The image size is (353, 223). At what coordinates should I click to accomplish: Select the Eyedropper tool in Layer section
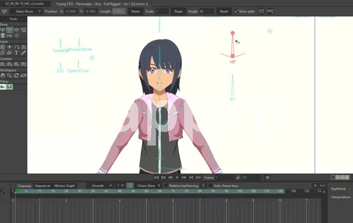[23, 53]
